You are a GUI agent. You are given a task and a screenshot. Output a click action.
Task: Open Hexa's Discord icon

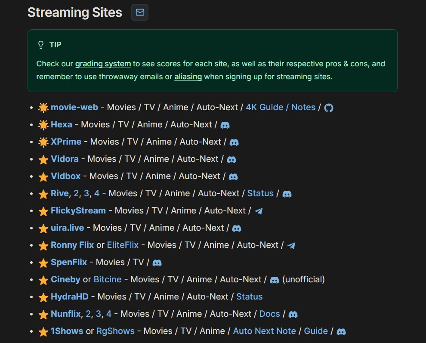coord(225,125)
